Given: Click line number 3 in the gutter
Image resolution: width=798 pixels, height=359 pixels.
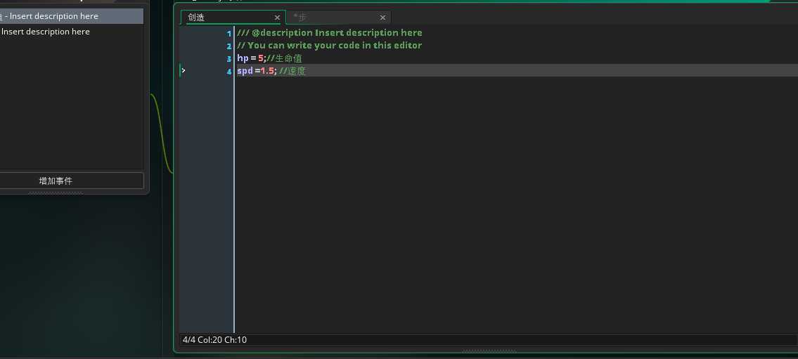Looking at the screenshot, I should point(229,59).
